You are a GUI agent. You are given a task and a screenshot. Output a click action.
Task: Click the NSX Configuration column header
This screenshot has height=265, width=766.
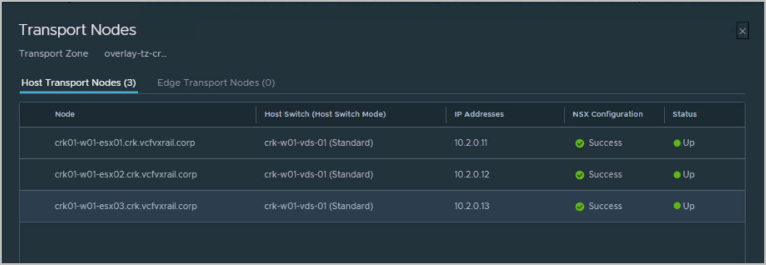tap(607, 114)
